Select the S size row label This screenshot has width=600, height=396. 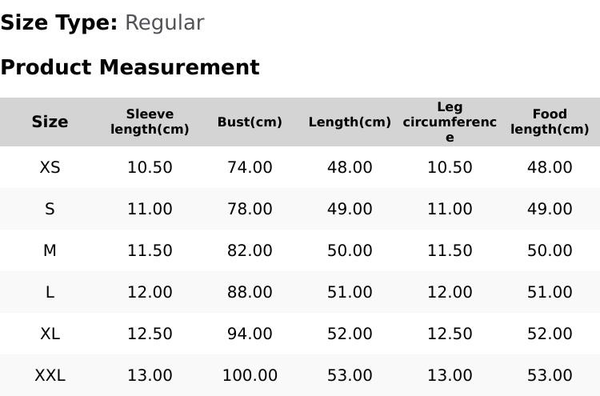pyautogui.click(x=50, y=209)
